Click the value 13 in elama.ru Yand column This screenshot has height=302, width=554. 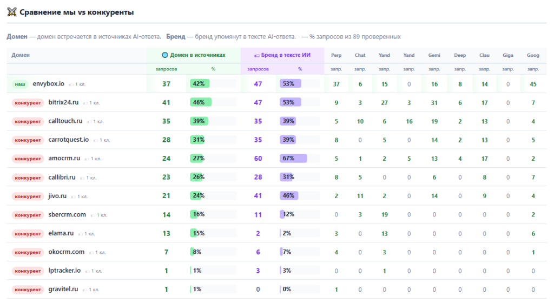(385, 234)
